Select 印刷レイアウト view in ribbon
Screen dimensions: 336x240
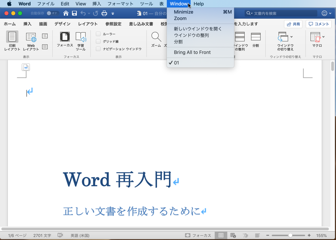[12, 41]
